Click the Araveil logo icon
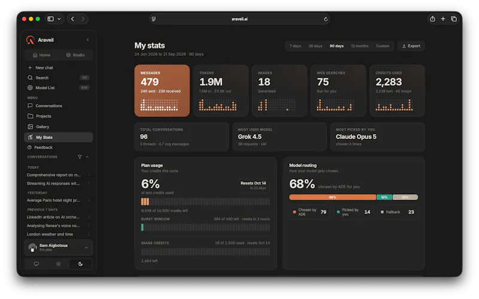Screen dimensions: 479x299 point(31,40)
